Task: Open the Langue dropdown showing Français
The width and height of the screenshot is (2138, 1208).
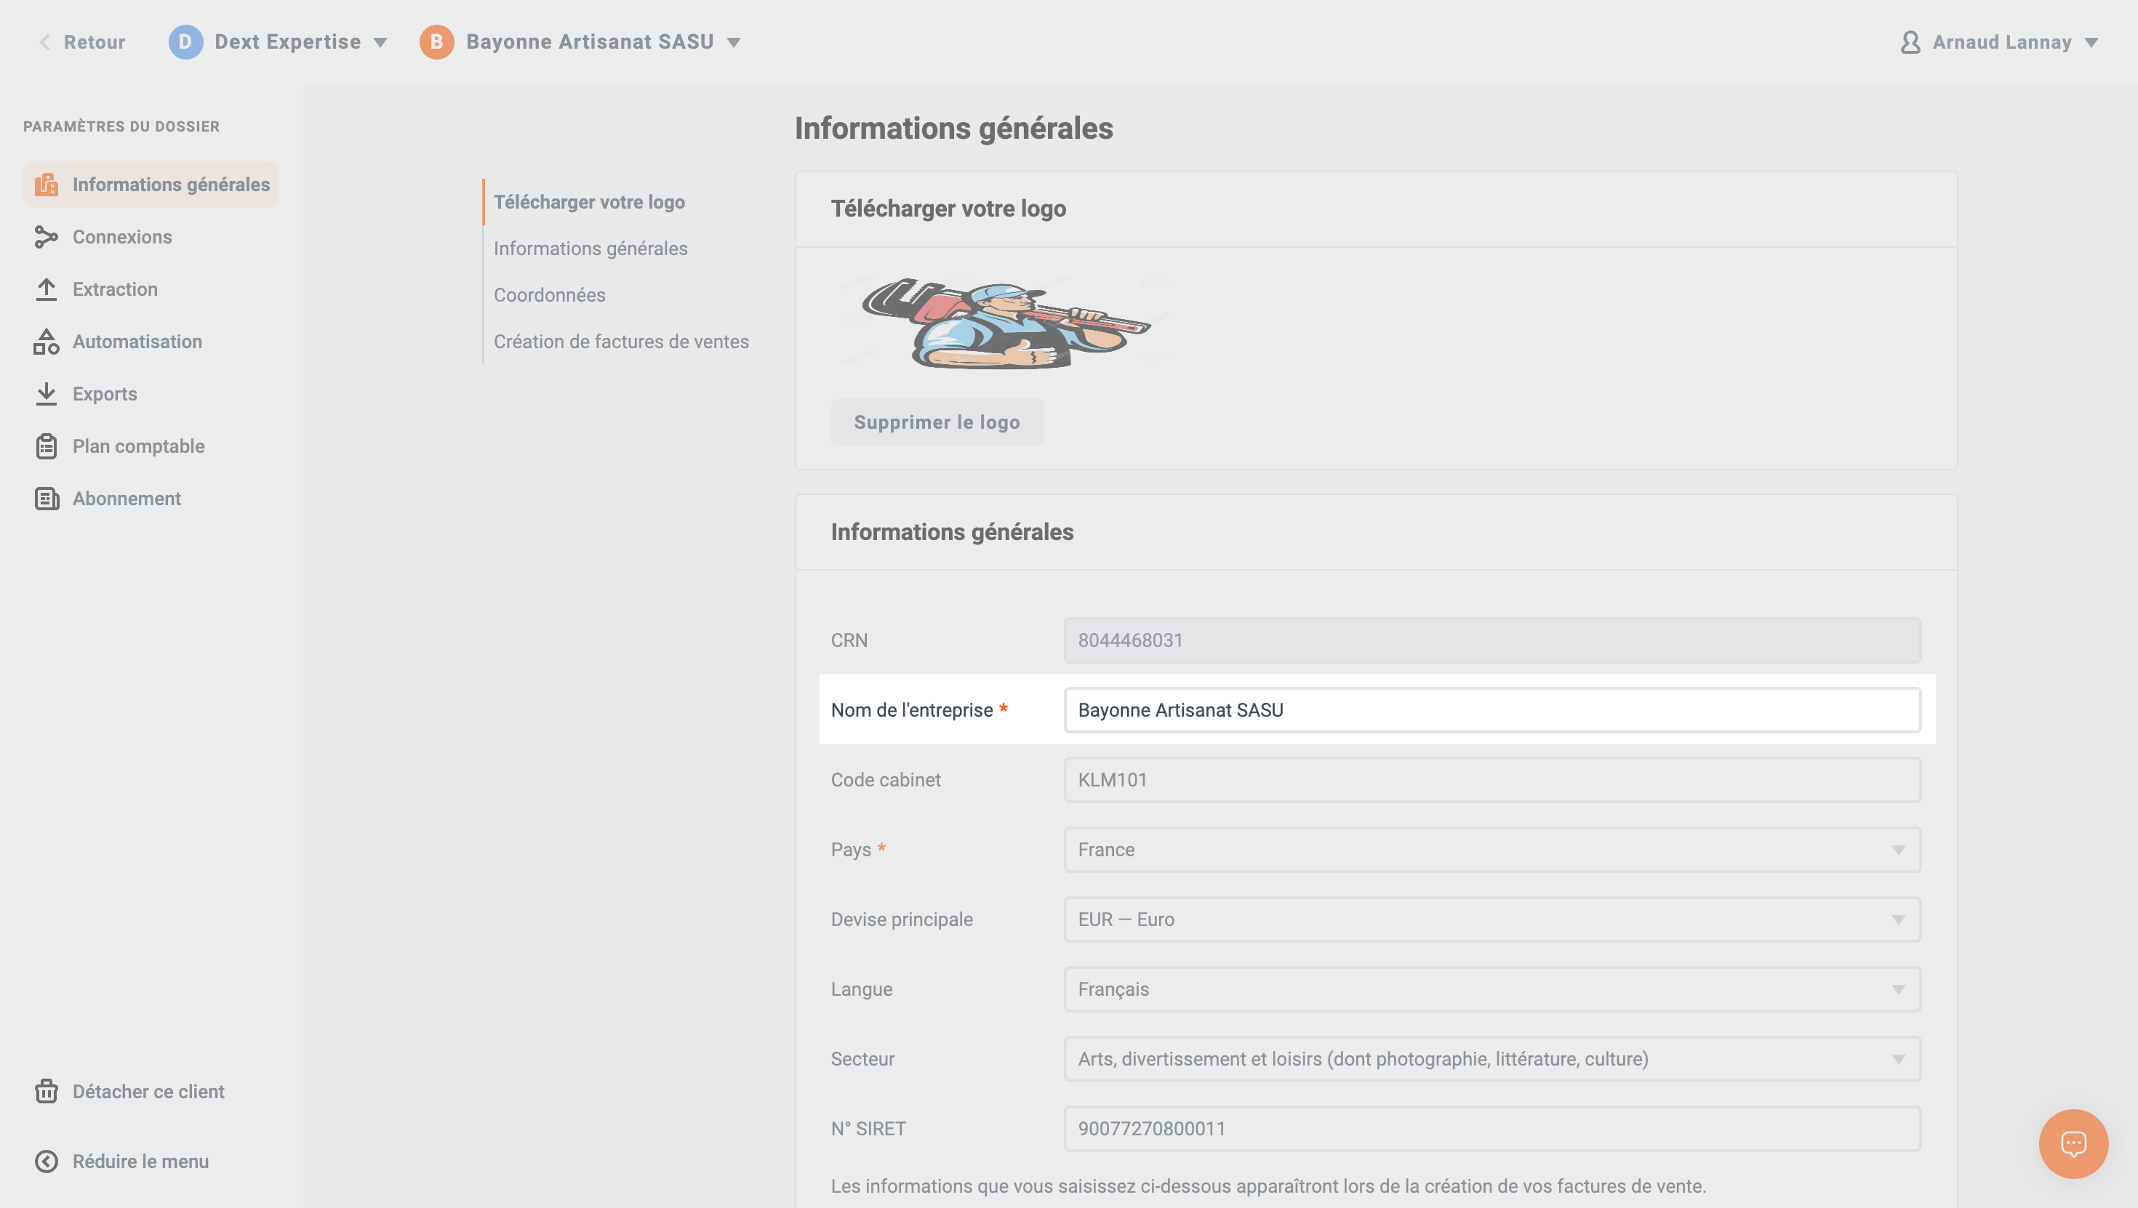Action: (1492, 988)
